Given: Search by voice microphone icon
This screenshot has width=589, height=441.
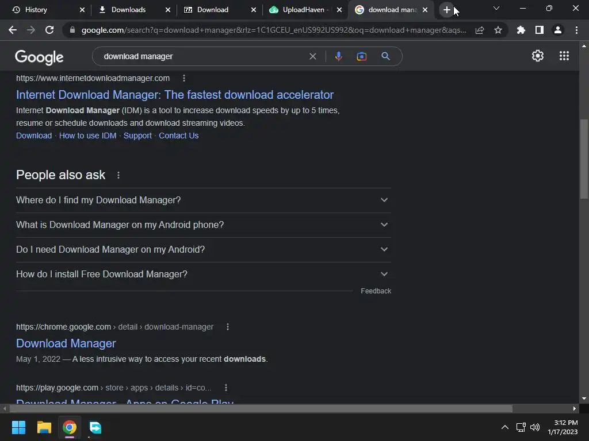Looking at the screenshot, I should tap(338, 56).
